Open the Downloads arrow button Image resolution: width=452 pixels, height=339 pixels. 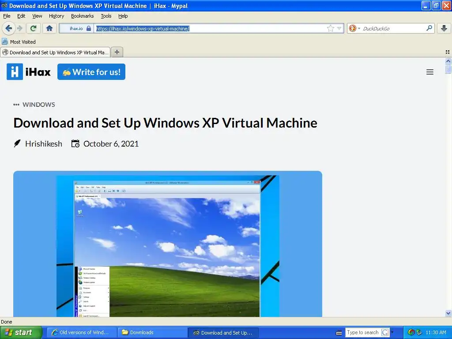click(x=444, y=28)
